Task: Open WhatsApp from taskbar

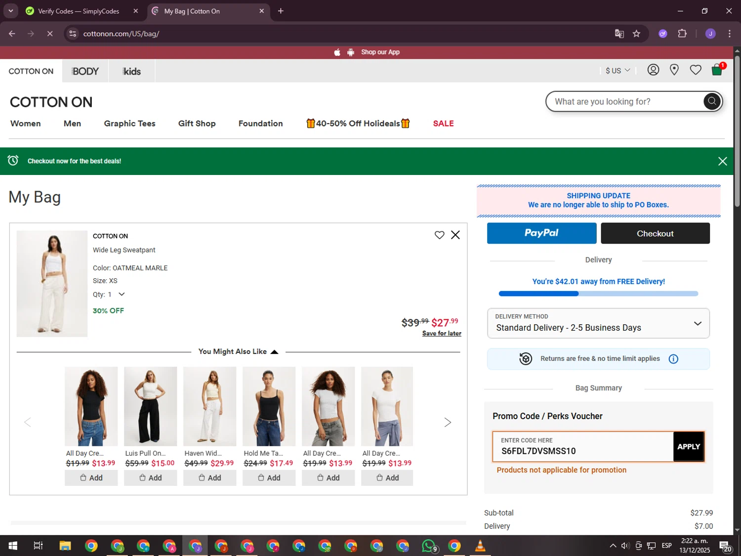Action: (x=429, y=546)
